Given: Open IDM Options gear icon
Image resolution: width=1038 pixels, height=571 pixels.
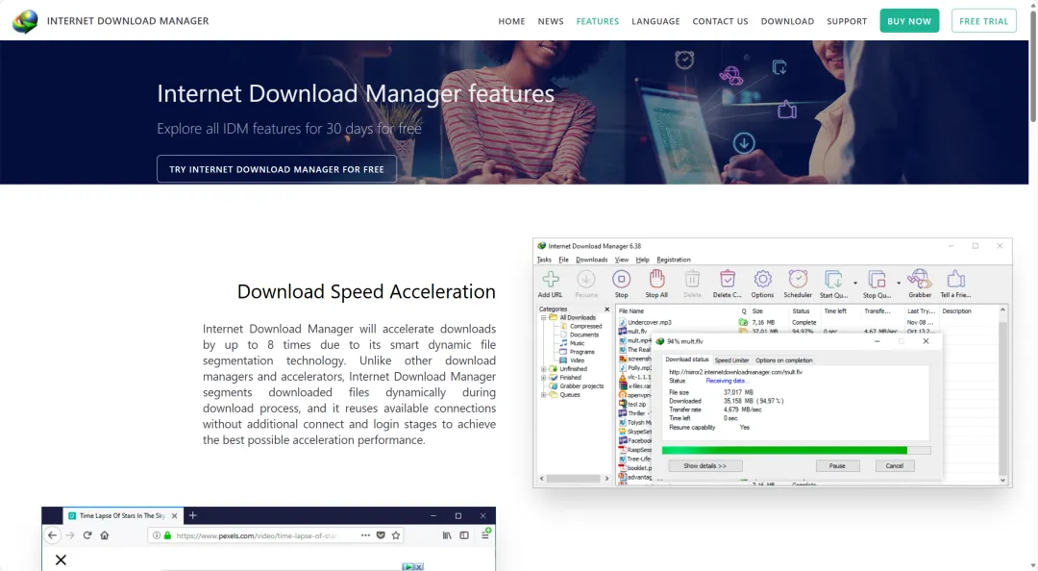Looking at the screenshot, I should [x=762, y=285].
